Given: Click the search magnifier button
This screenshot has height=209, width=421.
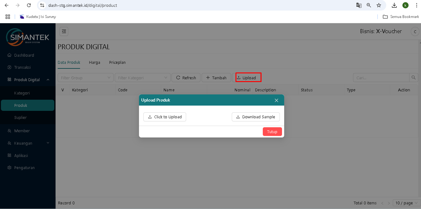Looking at the screenshot, I should pyautogui.click(x=414, y=78).
